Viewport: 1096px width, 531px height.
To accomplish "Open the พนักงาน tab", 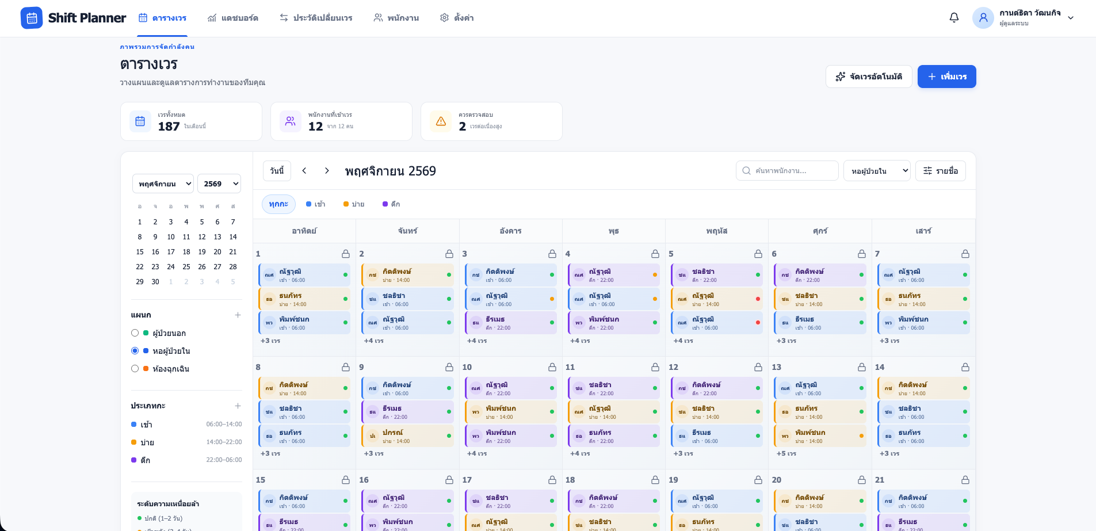I will point(396,18).
